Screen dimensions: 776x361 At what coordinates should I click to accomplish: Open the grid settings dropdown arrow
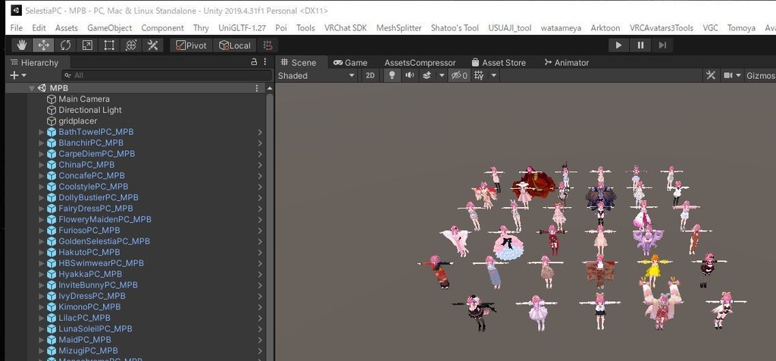click(493, 75)
